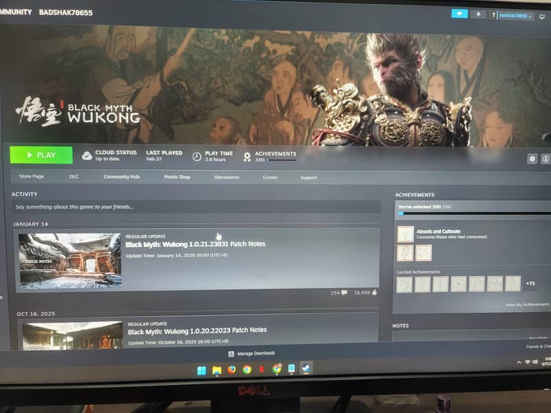
Task: Open Friends & Chat at bottom right
Action: click(x=539, y=347)
